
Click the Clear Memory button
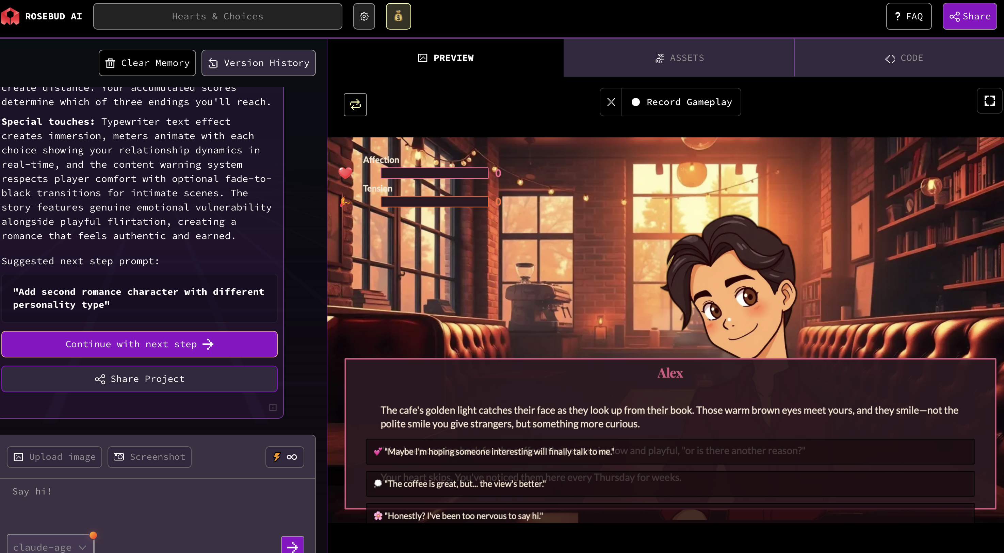(147, 63)
